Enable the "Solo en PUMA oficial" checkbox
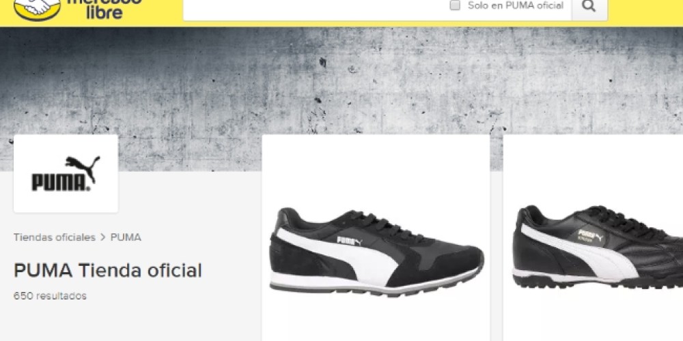The height and width of the screenshot is (341, 683). click(x=455, y=5)
